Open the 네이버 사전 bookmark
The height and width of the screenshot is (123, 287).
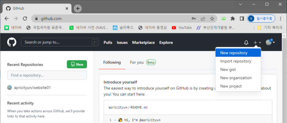point(89,28)
